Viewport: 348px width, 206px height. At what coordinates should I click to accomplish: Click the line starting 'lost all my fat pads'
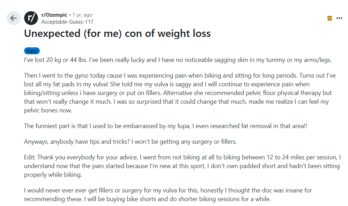click(167, 84)
